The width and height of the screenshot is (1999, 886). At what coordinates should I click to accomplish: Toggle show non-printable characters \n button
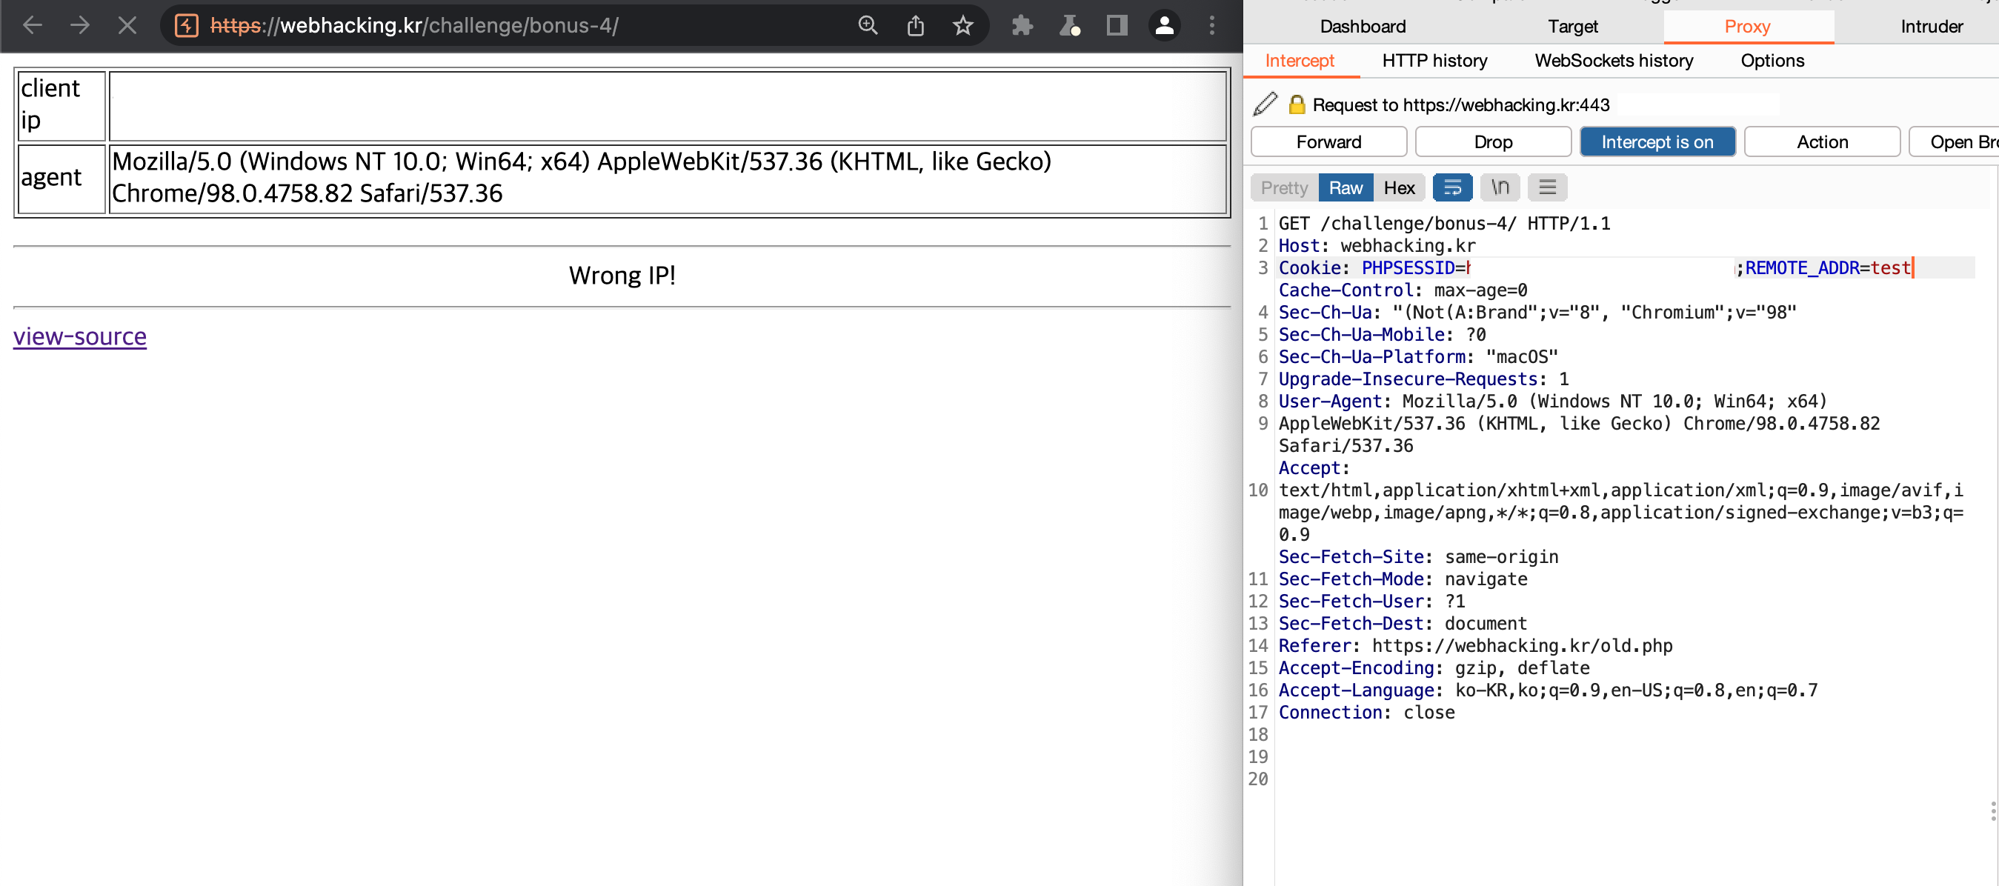1500,187
